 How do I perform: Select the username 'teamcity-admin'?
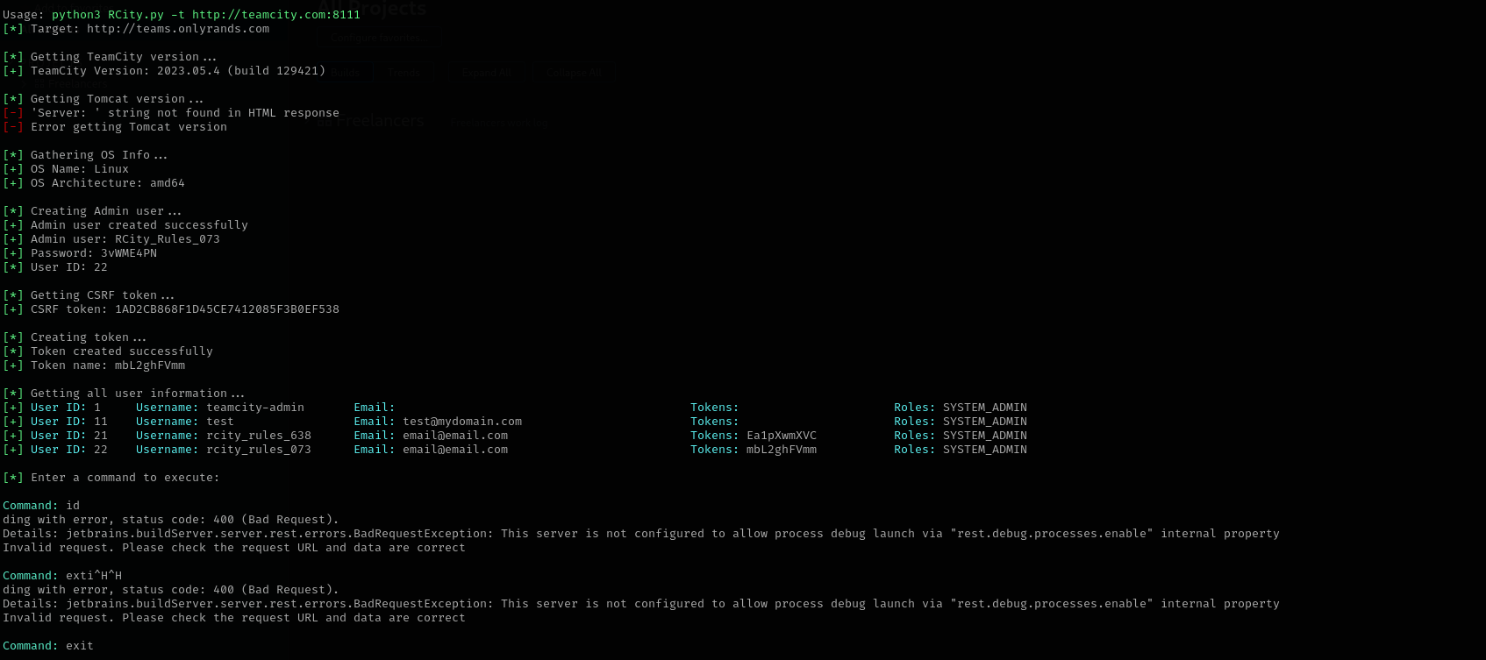tap(255, 408)
